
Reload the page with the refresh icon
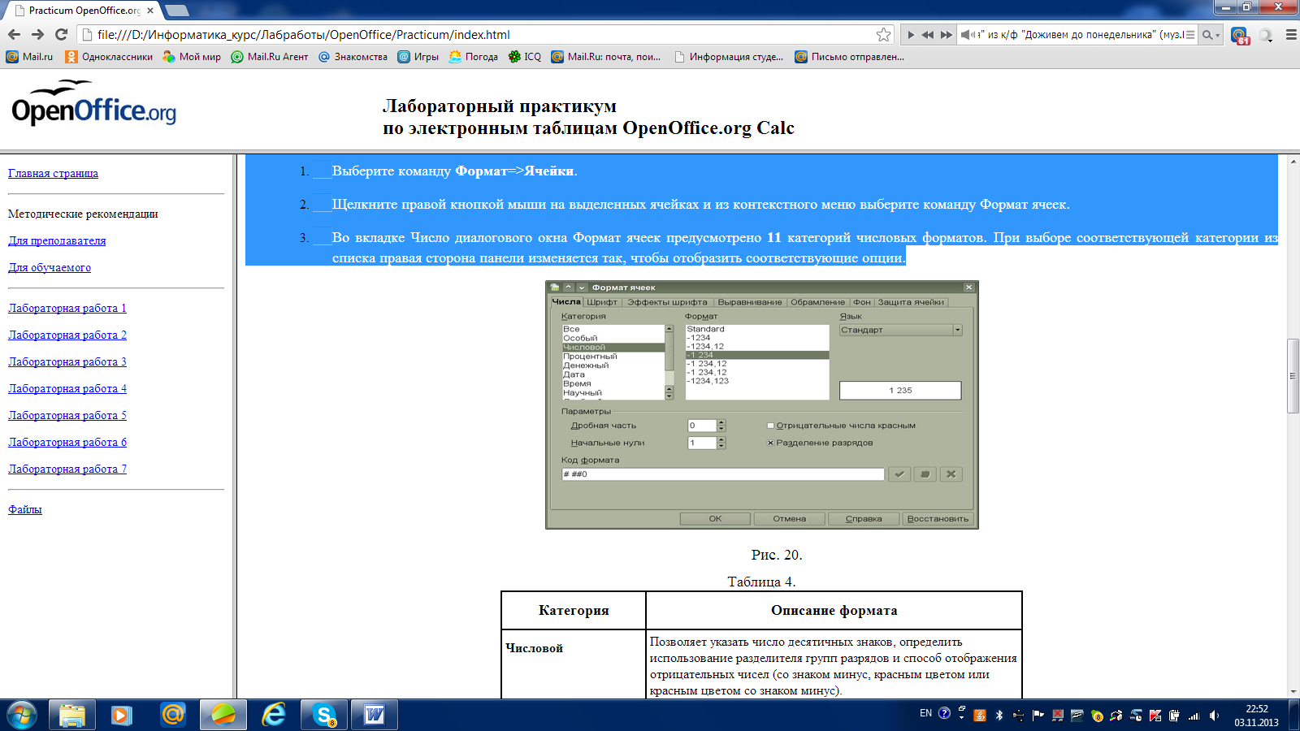click(x=61, y=34)
